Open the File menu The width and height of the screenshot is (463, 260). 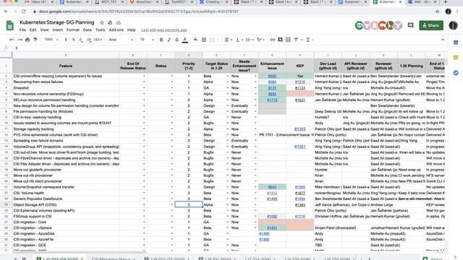(22, 30)
